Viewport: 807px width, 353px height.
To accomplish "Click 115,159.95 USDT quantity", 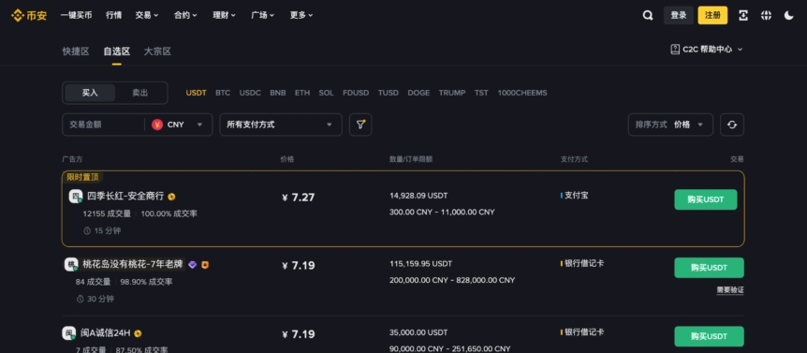I will [x=421, y=264].
